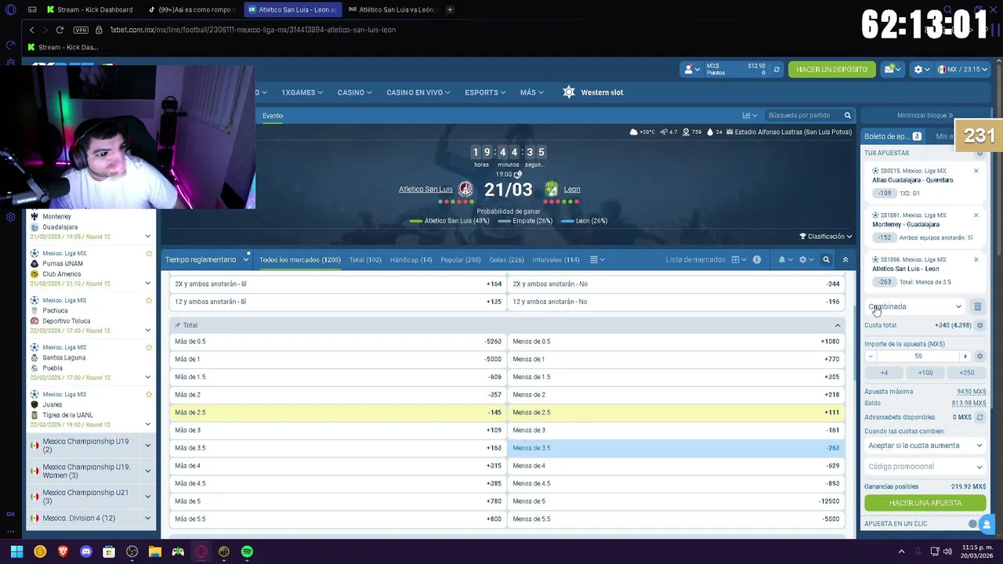Viewport: 1003px width, 564px height.
Task: Decrease stake with minus button
Action: point(871,356)
